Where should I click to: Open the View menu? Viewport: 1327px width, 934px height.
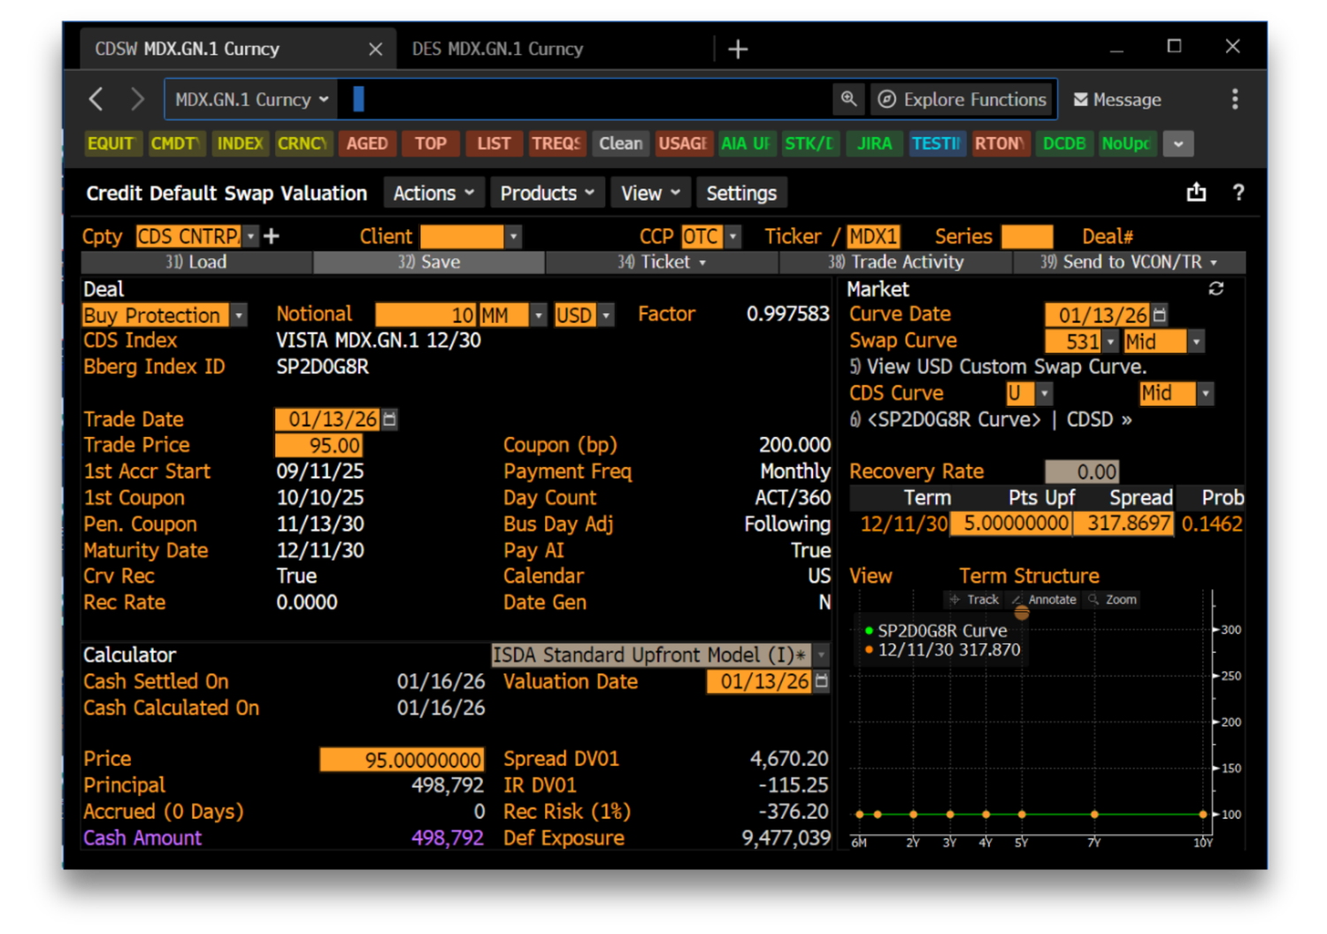tap(650, 193)
